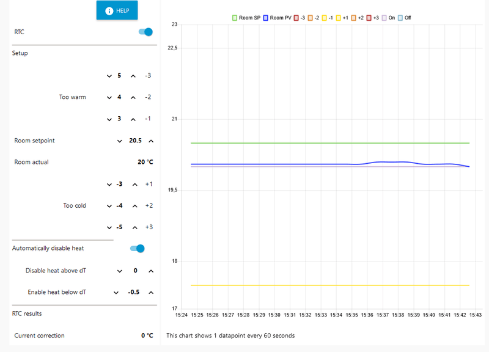Hide the green Room SP series in legend
This screenshot has height=352, width=489.
pos(233,17)
